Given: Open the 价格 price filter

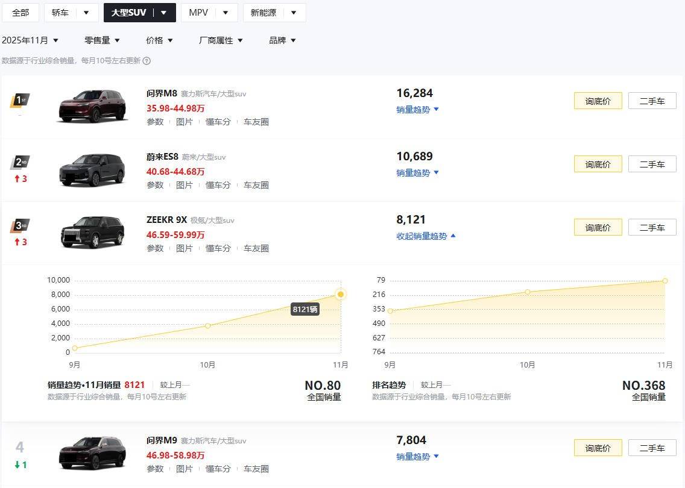Looking at the screenshot, I should 158,40.
